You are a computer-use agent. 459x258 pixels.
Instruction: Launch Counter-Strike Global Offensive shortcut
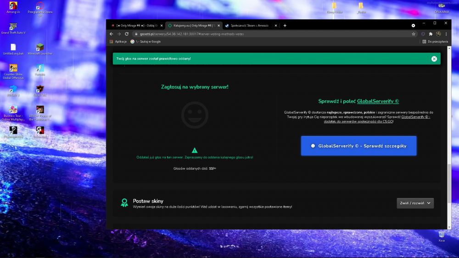pyautogui.click(x=13, y=71)
